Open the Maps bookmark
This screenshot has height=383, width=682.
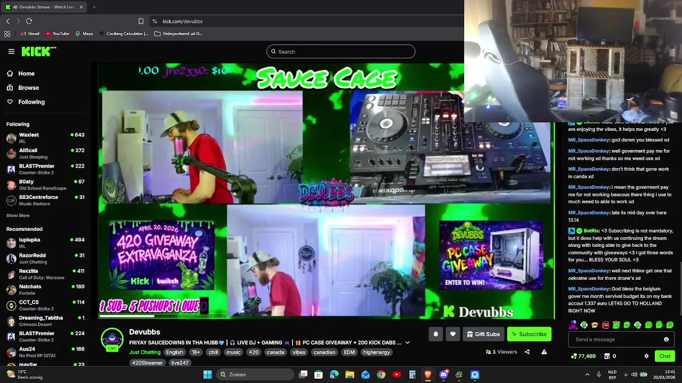point(84,34)
